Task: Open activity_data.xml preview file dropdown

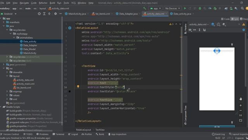Action: (x=199, y=24)
